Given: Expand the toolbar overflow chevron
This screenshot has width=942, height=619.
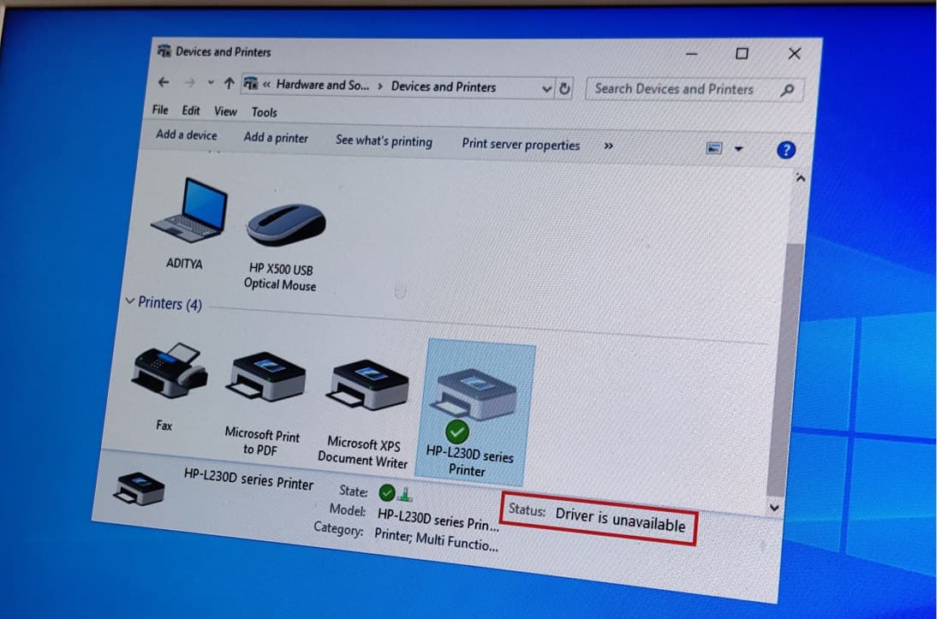Looking at the screenshot, I should click(x=608, y=146).
